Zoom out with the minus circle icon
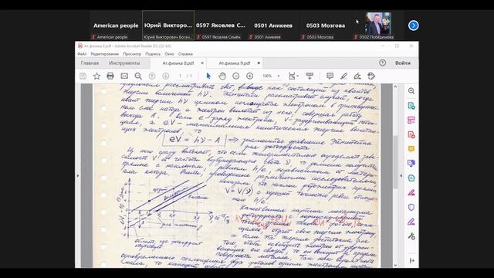 (235, 76)
